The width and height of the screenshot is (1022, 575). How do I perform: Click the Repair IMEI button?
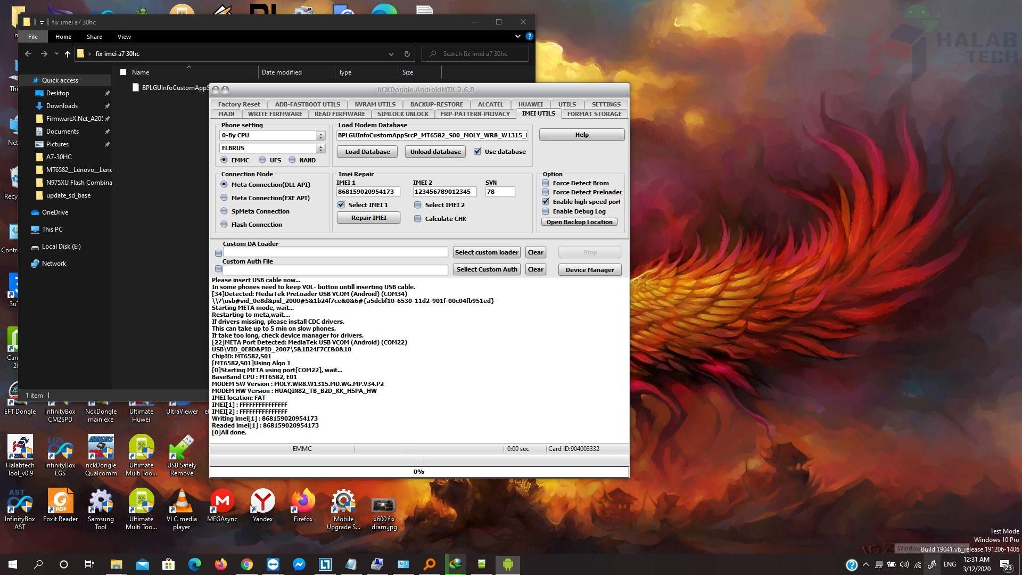point(368,217)
